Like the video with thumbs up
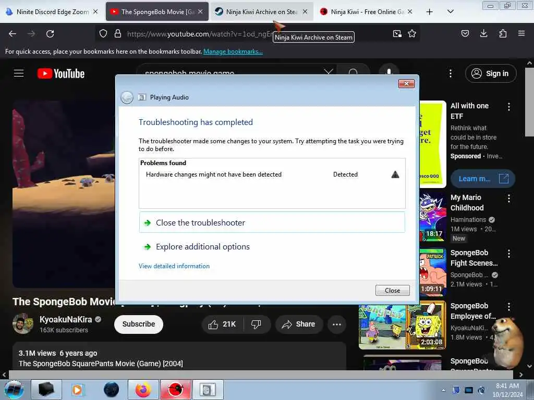Viewport: 534px width, 400px height. coord(222,324)
